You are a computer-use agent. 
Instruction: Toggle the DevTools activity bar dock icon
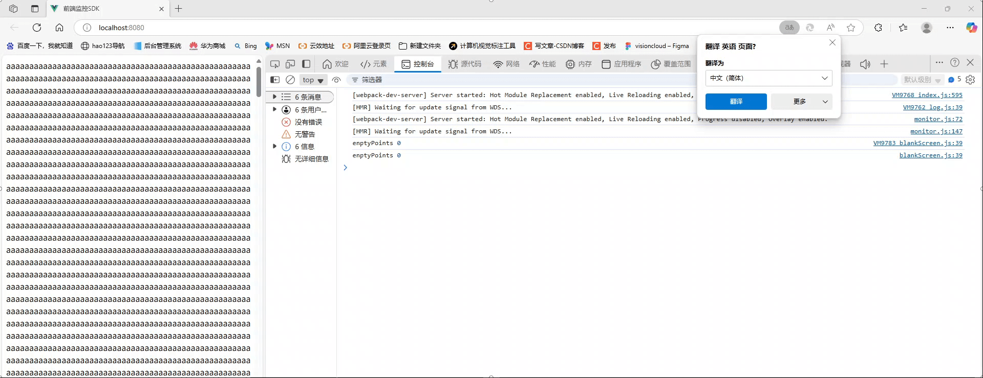pos(306,64)
